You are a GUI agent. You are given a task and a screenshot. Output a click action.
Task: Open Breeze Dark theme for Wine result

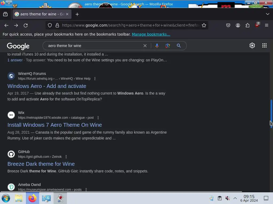[41, 164]
